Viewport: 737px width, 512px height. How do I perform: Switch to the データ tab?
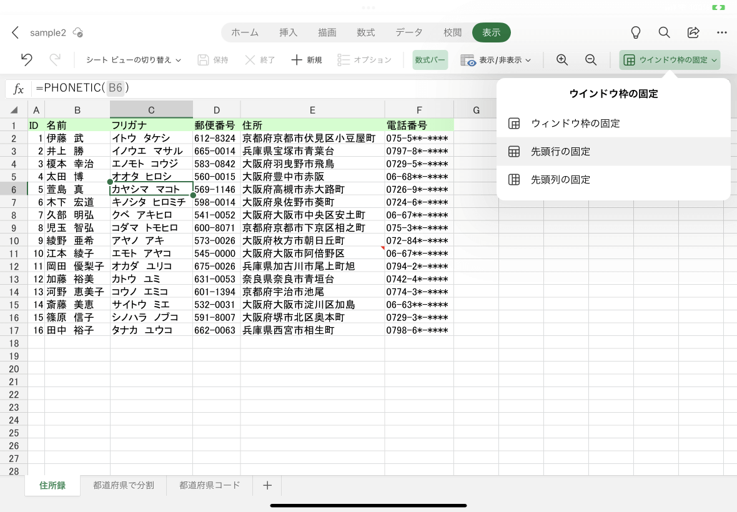click(409, 32)
